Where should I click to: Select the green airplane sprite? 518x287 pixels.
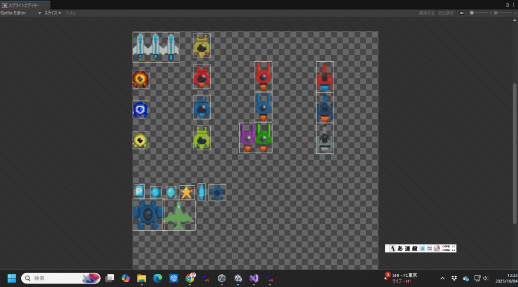[x=179, y=215]
